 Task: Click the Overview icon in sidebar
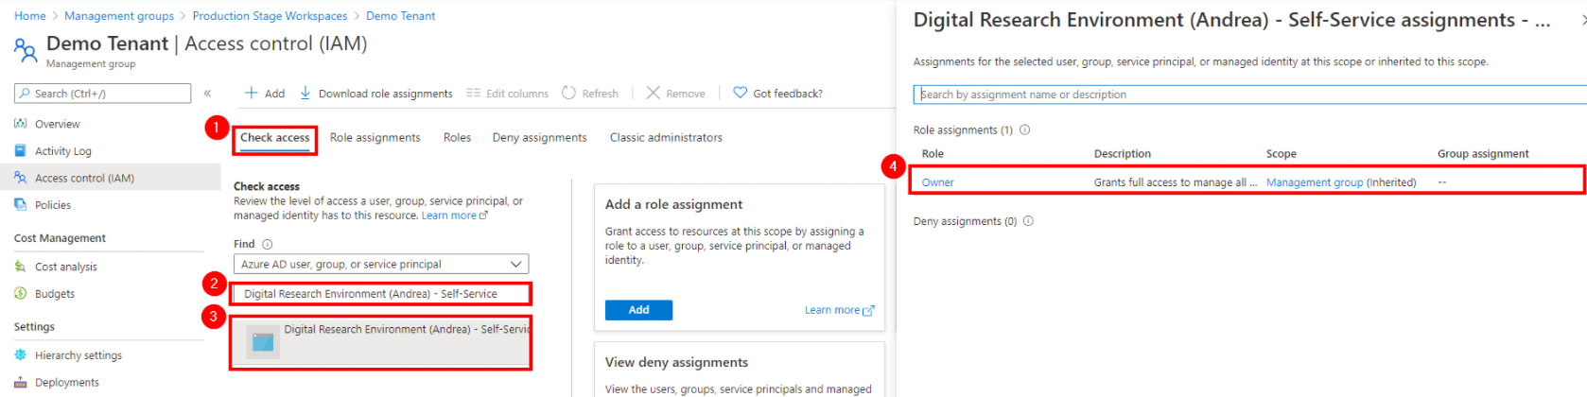click(x=21, y=124)
